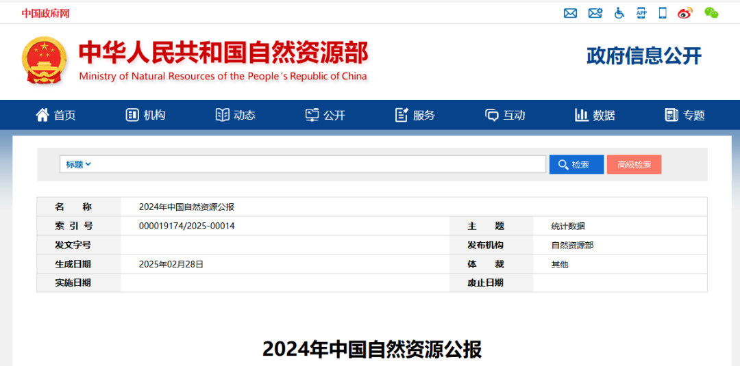Click the 实施日期 label cell
740x366 pixels.
(x=79, y=283)
